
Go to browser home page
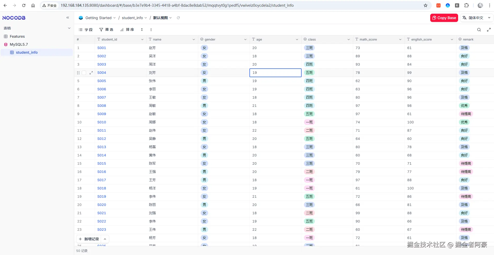pyautogui.click(x=33, y=5)
